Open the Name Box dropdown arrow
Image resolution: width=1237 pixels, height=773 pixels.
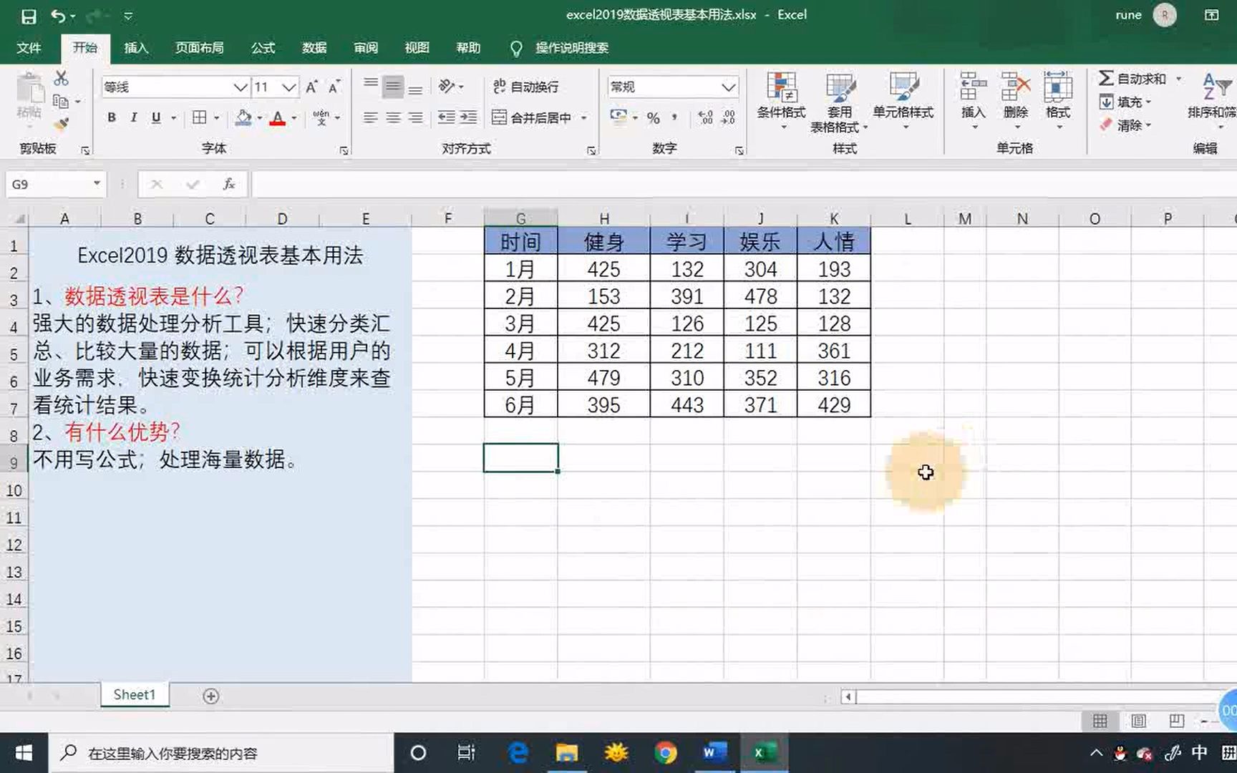[x=97, y=184]
